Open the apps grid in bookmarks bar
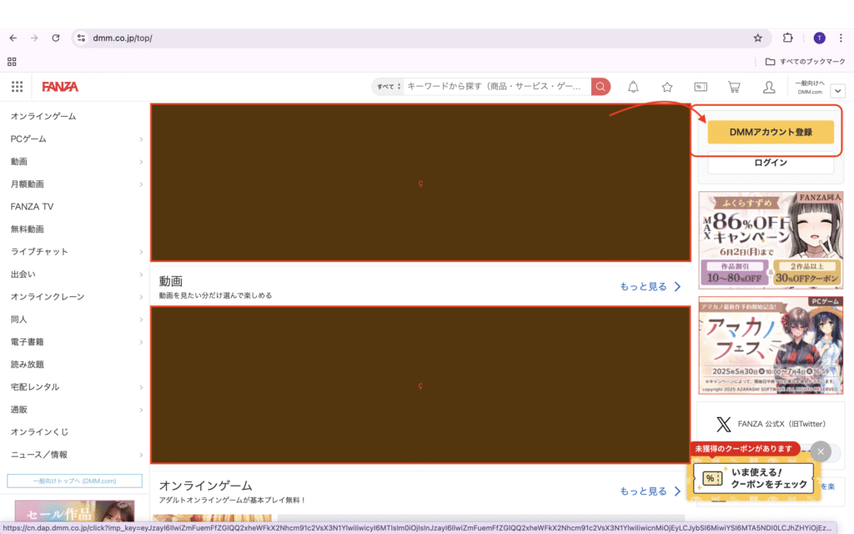 tap(12, 62)
